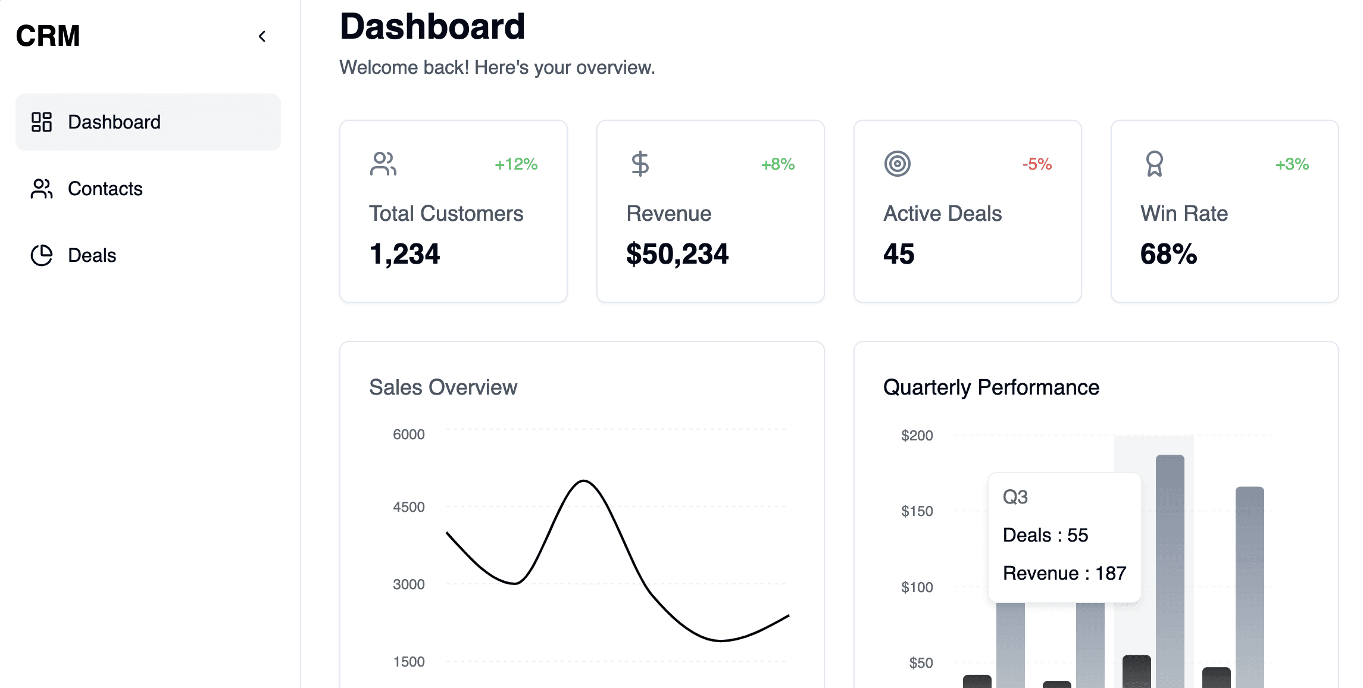Select the +3% change badge

pos(1292,164)
